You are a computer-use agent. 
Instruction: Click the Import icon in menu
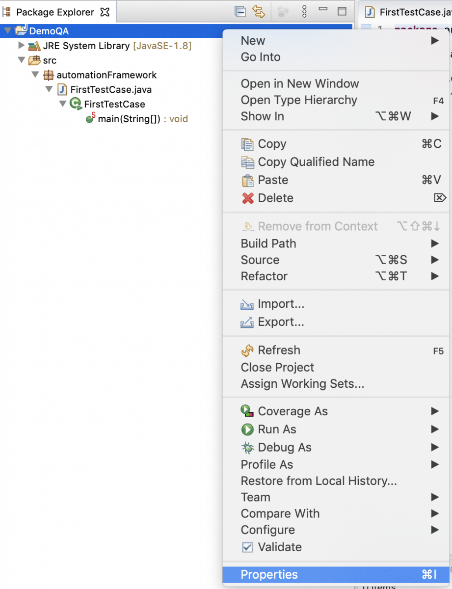[x=247, y=305]
